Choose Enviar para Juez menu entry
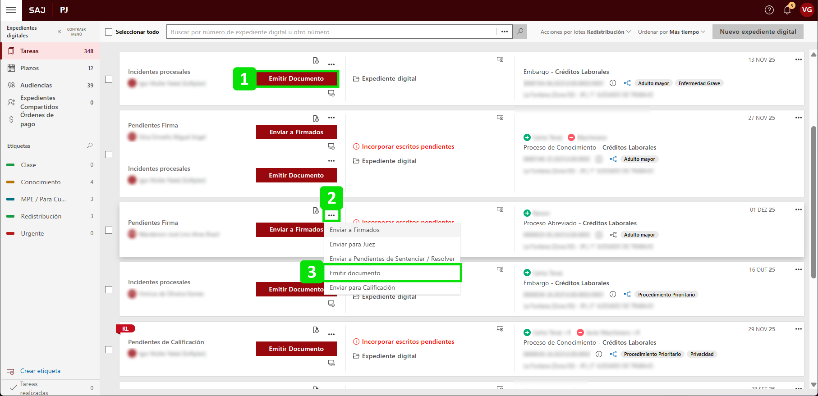The width and height of the screenshot is (818, 396). tap(392, 244)
